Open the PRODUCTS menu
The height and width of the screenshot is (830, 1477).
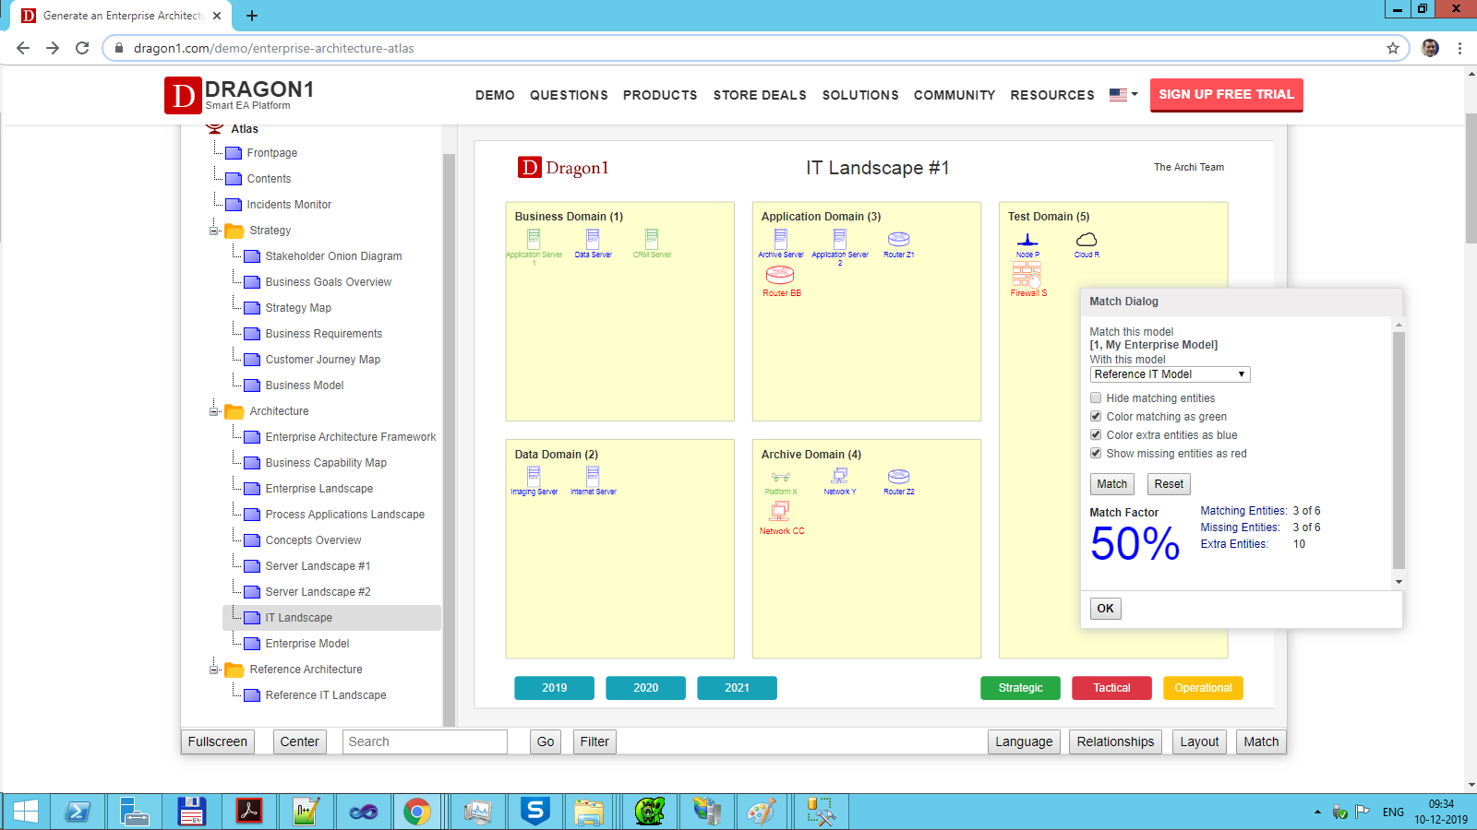660,95
